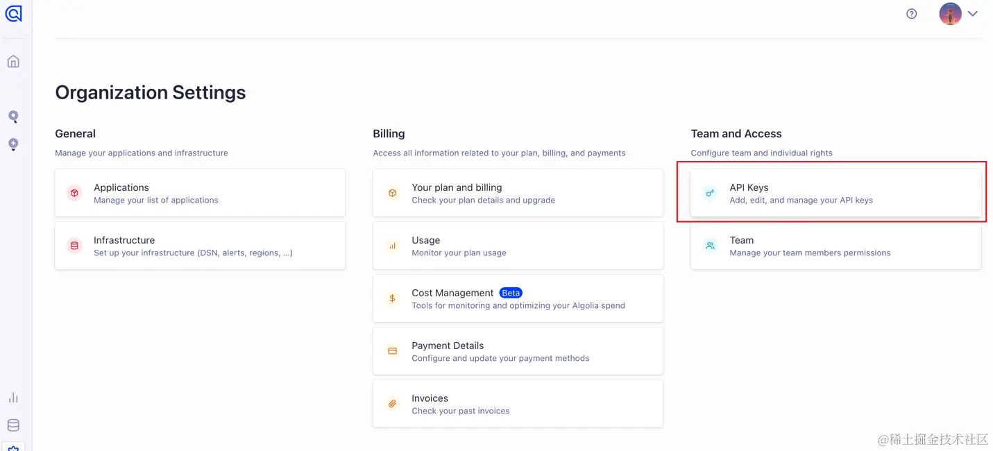Open the Team permissions card
Image resolution: width=993 pixels, height=451 pixels.
(x=835, y=246)
